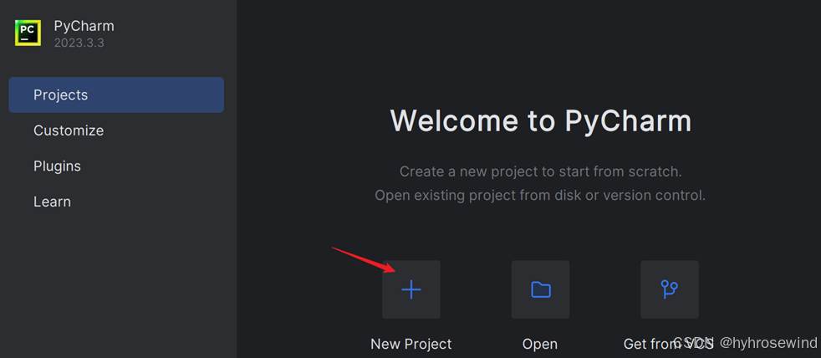Click the PyCharm application name text
This screenshot has width=821, height=358.
(84, 26)
